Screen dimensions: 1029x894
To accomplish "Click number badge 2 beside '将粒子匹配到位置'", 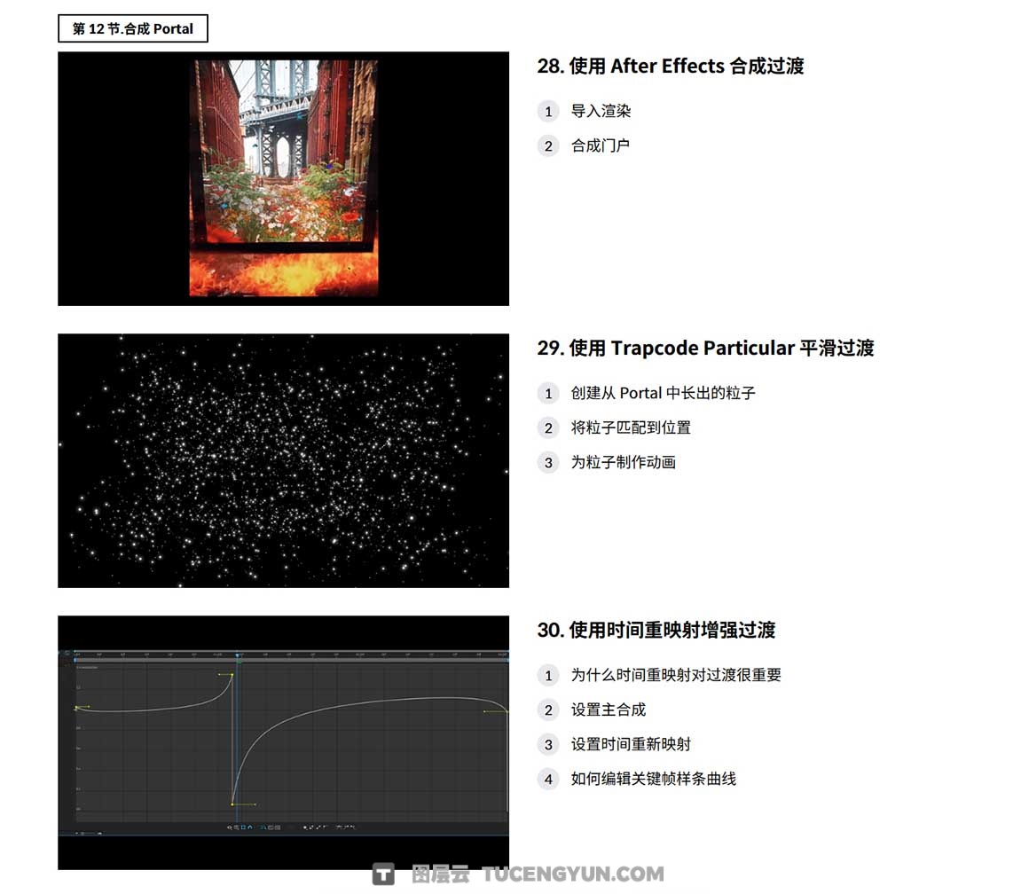I will 548,428.
